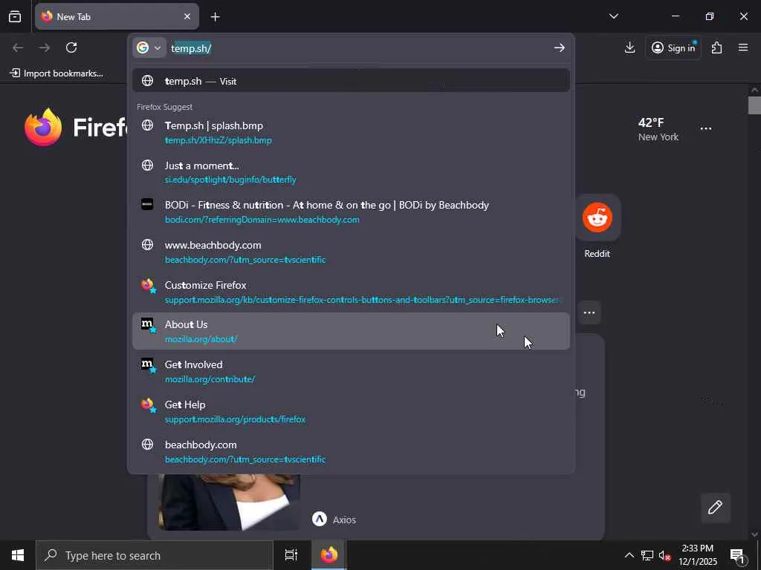This screenshot has height=570, width=761.
Task: Open the Google search engine selector dropdown
Action: pos(149,47)
